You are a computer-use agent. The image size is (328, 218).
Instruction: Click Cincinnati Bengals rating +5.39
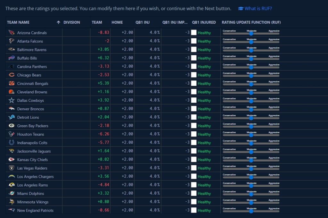coord(103,83)
